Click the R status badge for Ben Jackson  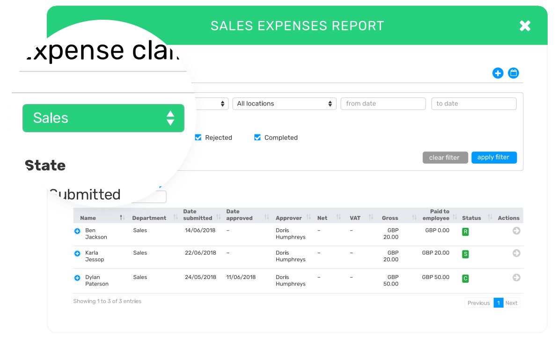pyautogui.click(x=465, y=232)
